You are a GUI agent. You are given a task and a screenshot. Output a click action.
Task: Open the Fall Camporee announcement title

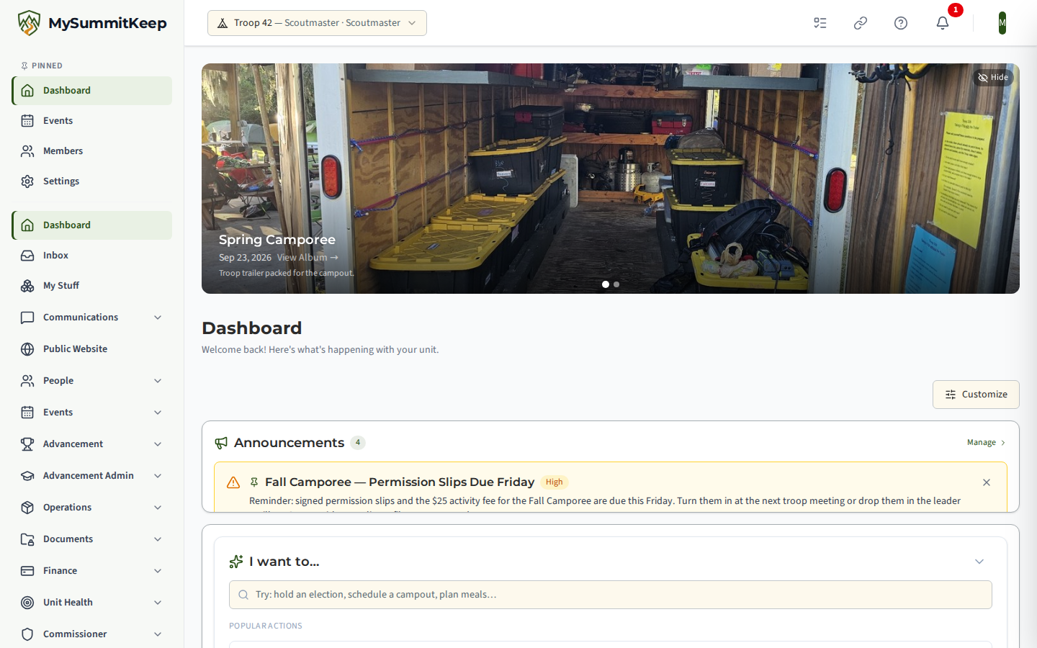tap(400, 482)
